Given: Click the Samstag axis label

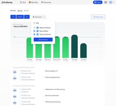Looking at the screenshot, I should (75, 59).
